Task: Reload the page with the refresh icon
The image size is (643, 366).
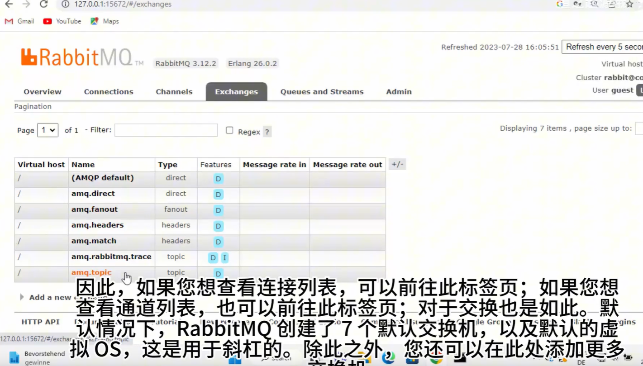Action: 43,4
